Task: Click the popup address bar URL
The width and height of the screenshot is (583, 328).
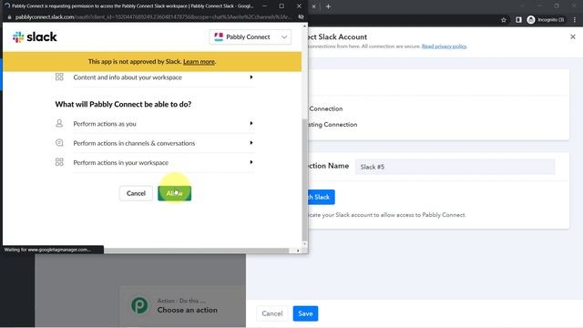Action: coord(153,17)
